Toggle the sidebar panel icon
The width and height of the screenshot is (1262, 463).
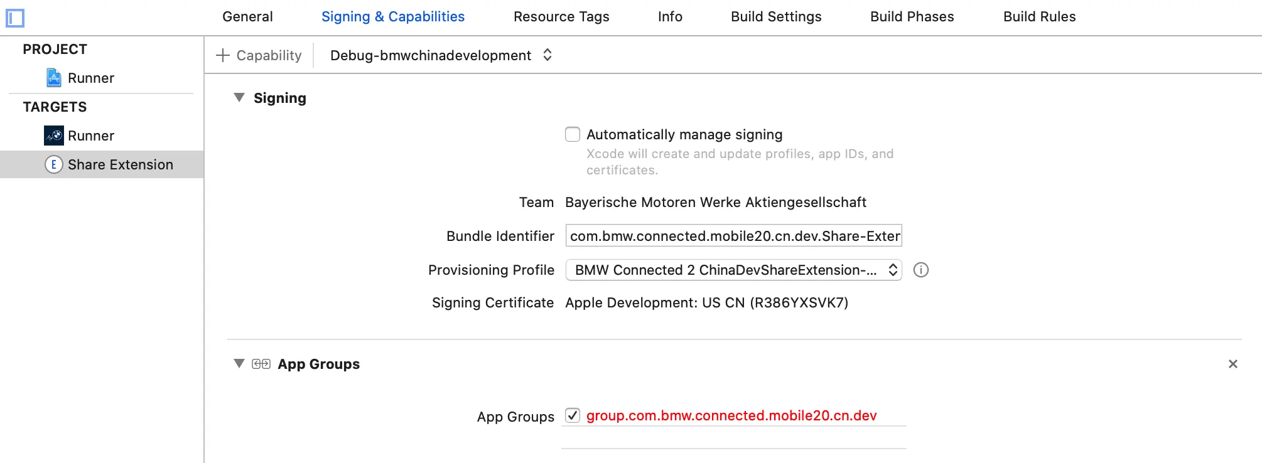tap(15, 18)
